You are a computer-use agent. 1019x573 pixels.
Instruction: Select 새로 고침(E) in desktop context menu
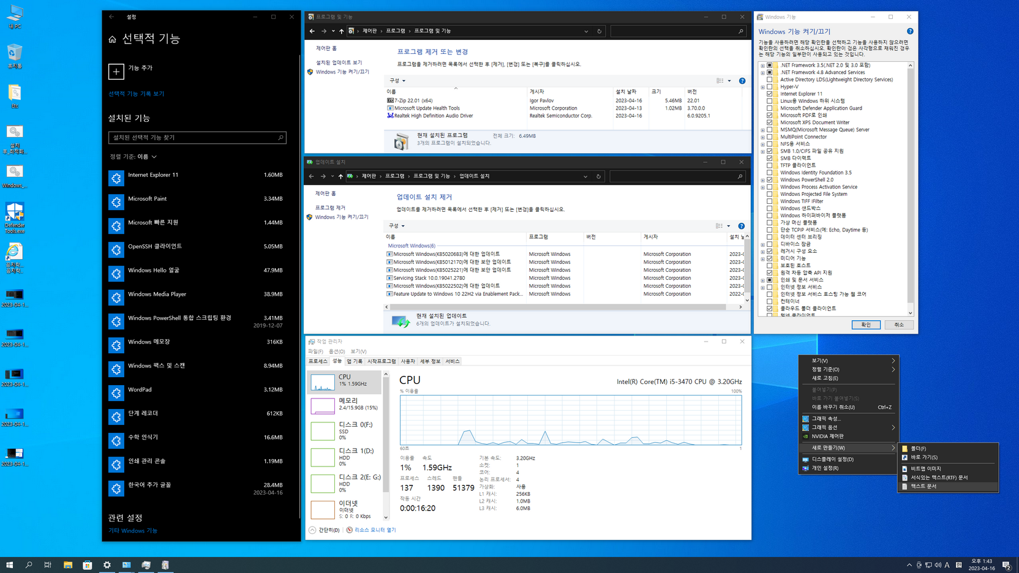(848, 378)
